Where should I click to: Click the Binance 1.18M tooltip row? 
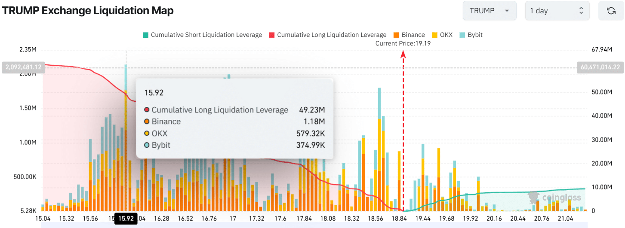coord(234,122)
